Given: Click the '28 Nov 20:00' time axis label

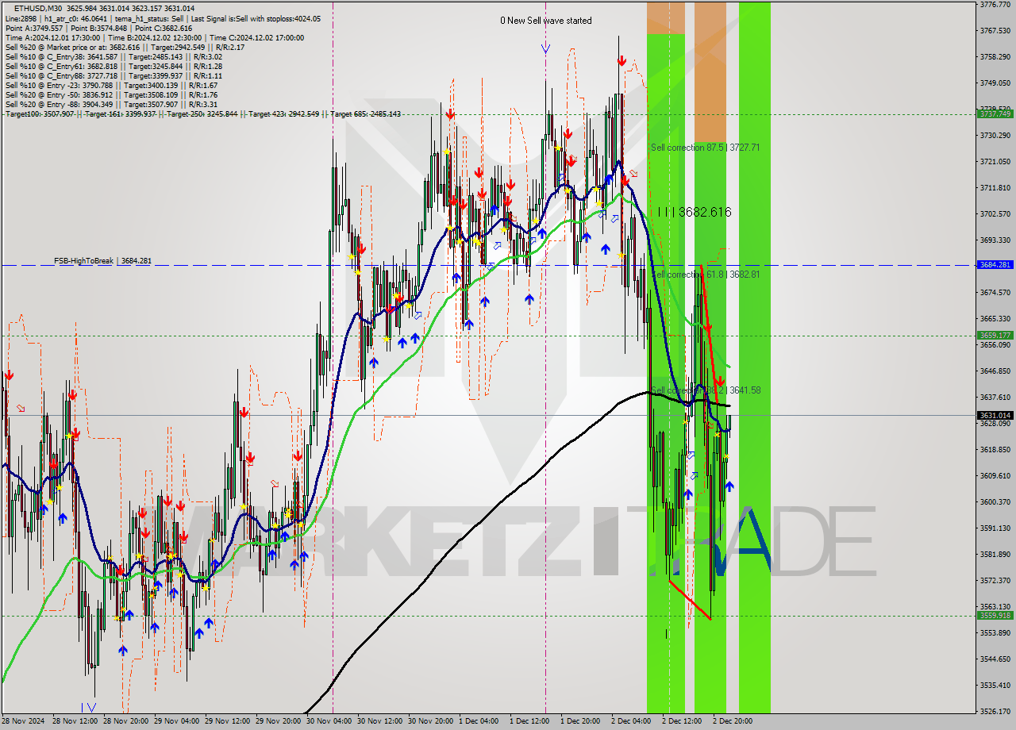Looking at the screenshot, I should (x=126, y=721).
